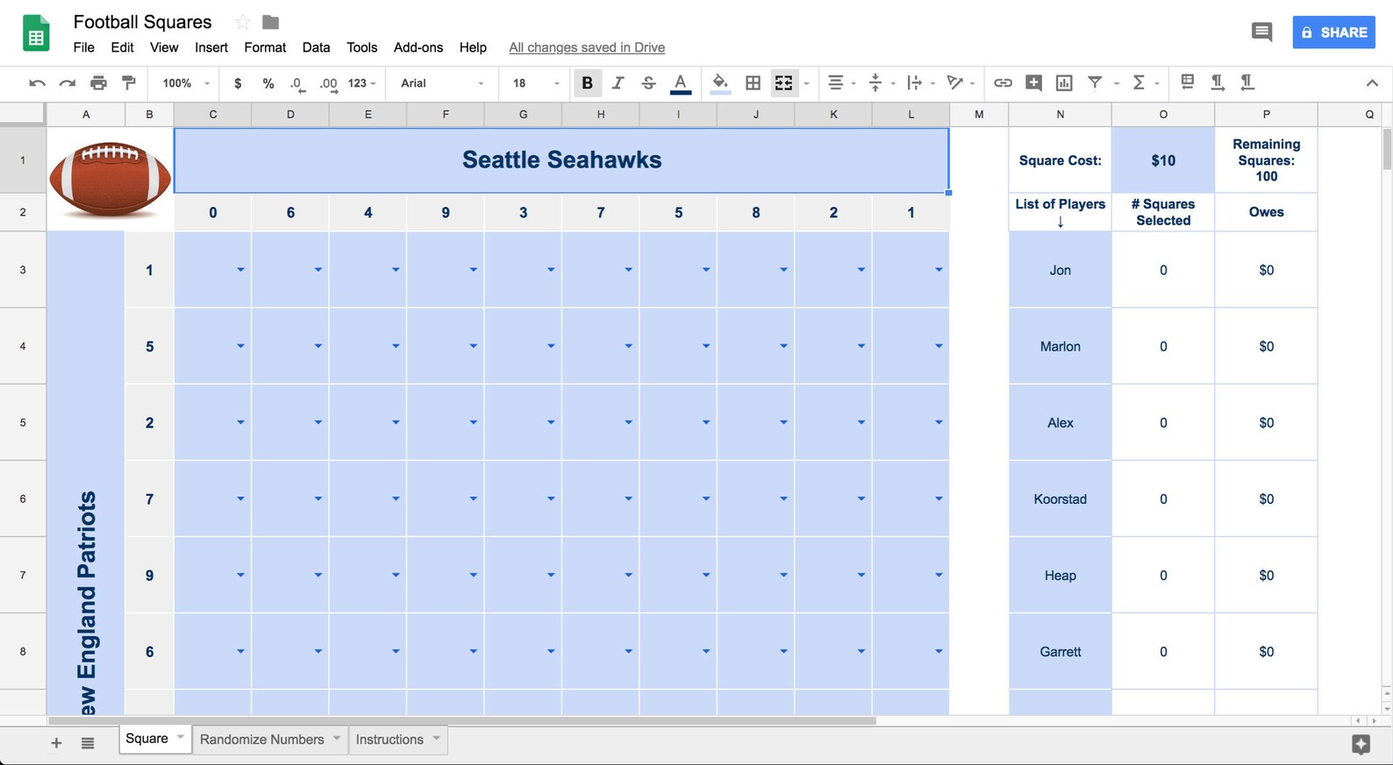
Task: Format as currency with dollar icon
Action: [238, 83]
